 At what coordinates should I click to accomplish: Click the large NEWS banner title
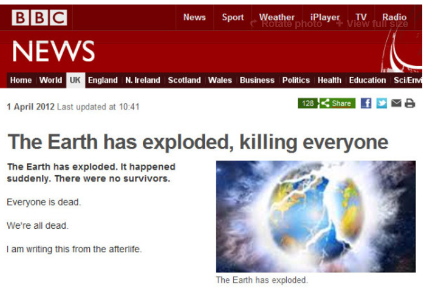(x=54, y=51)
